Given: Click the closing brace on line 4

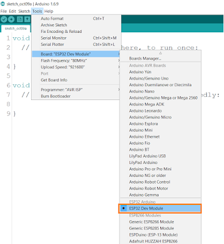Looking at the screenshot, I should point(15,66).
